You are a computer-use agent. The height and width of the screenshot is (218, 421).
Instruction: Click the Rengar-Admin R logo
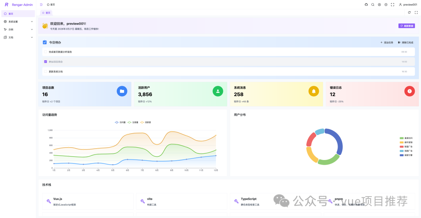7,5
